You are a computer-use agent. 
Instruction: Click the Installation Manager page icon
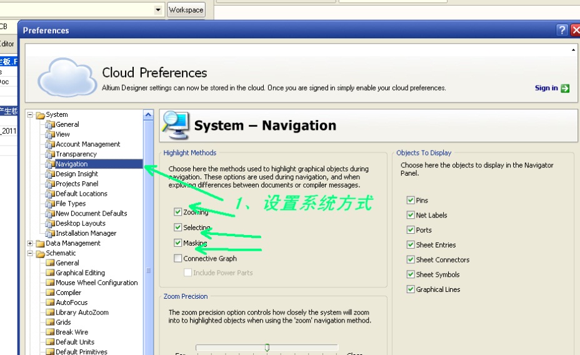(x=50, y=233)
